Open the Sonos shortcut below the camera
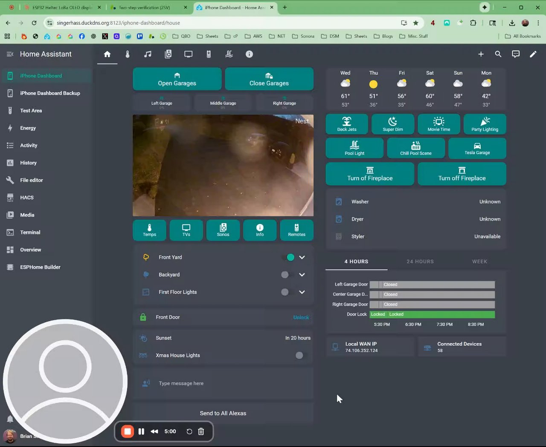The image size is (546, 447). pyautogui.click(x=223, y=230)
